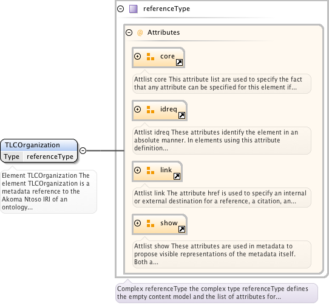
Task: Expand the link attribute group
Action: coord(137,170)
